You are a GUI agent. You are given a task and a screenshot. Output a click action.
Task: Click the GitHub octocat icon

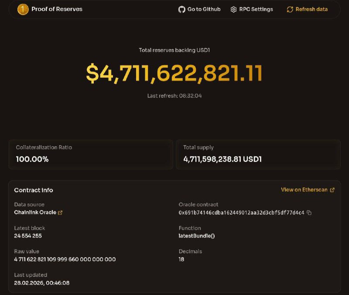point(182,9)
